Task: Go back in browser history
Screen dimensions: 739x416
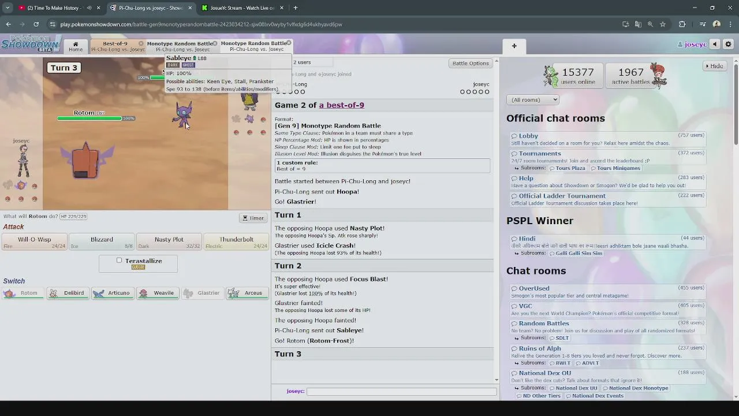Action: [x=8, y=24]
